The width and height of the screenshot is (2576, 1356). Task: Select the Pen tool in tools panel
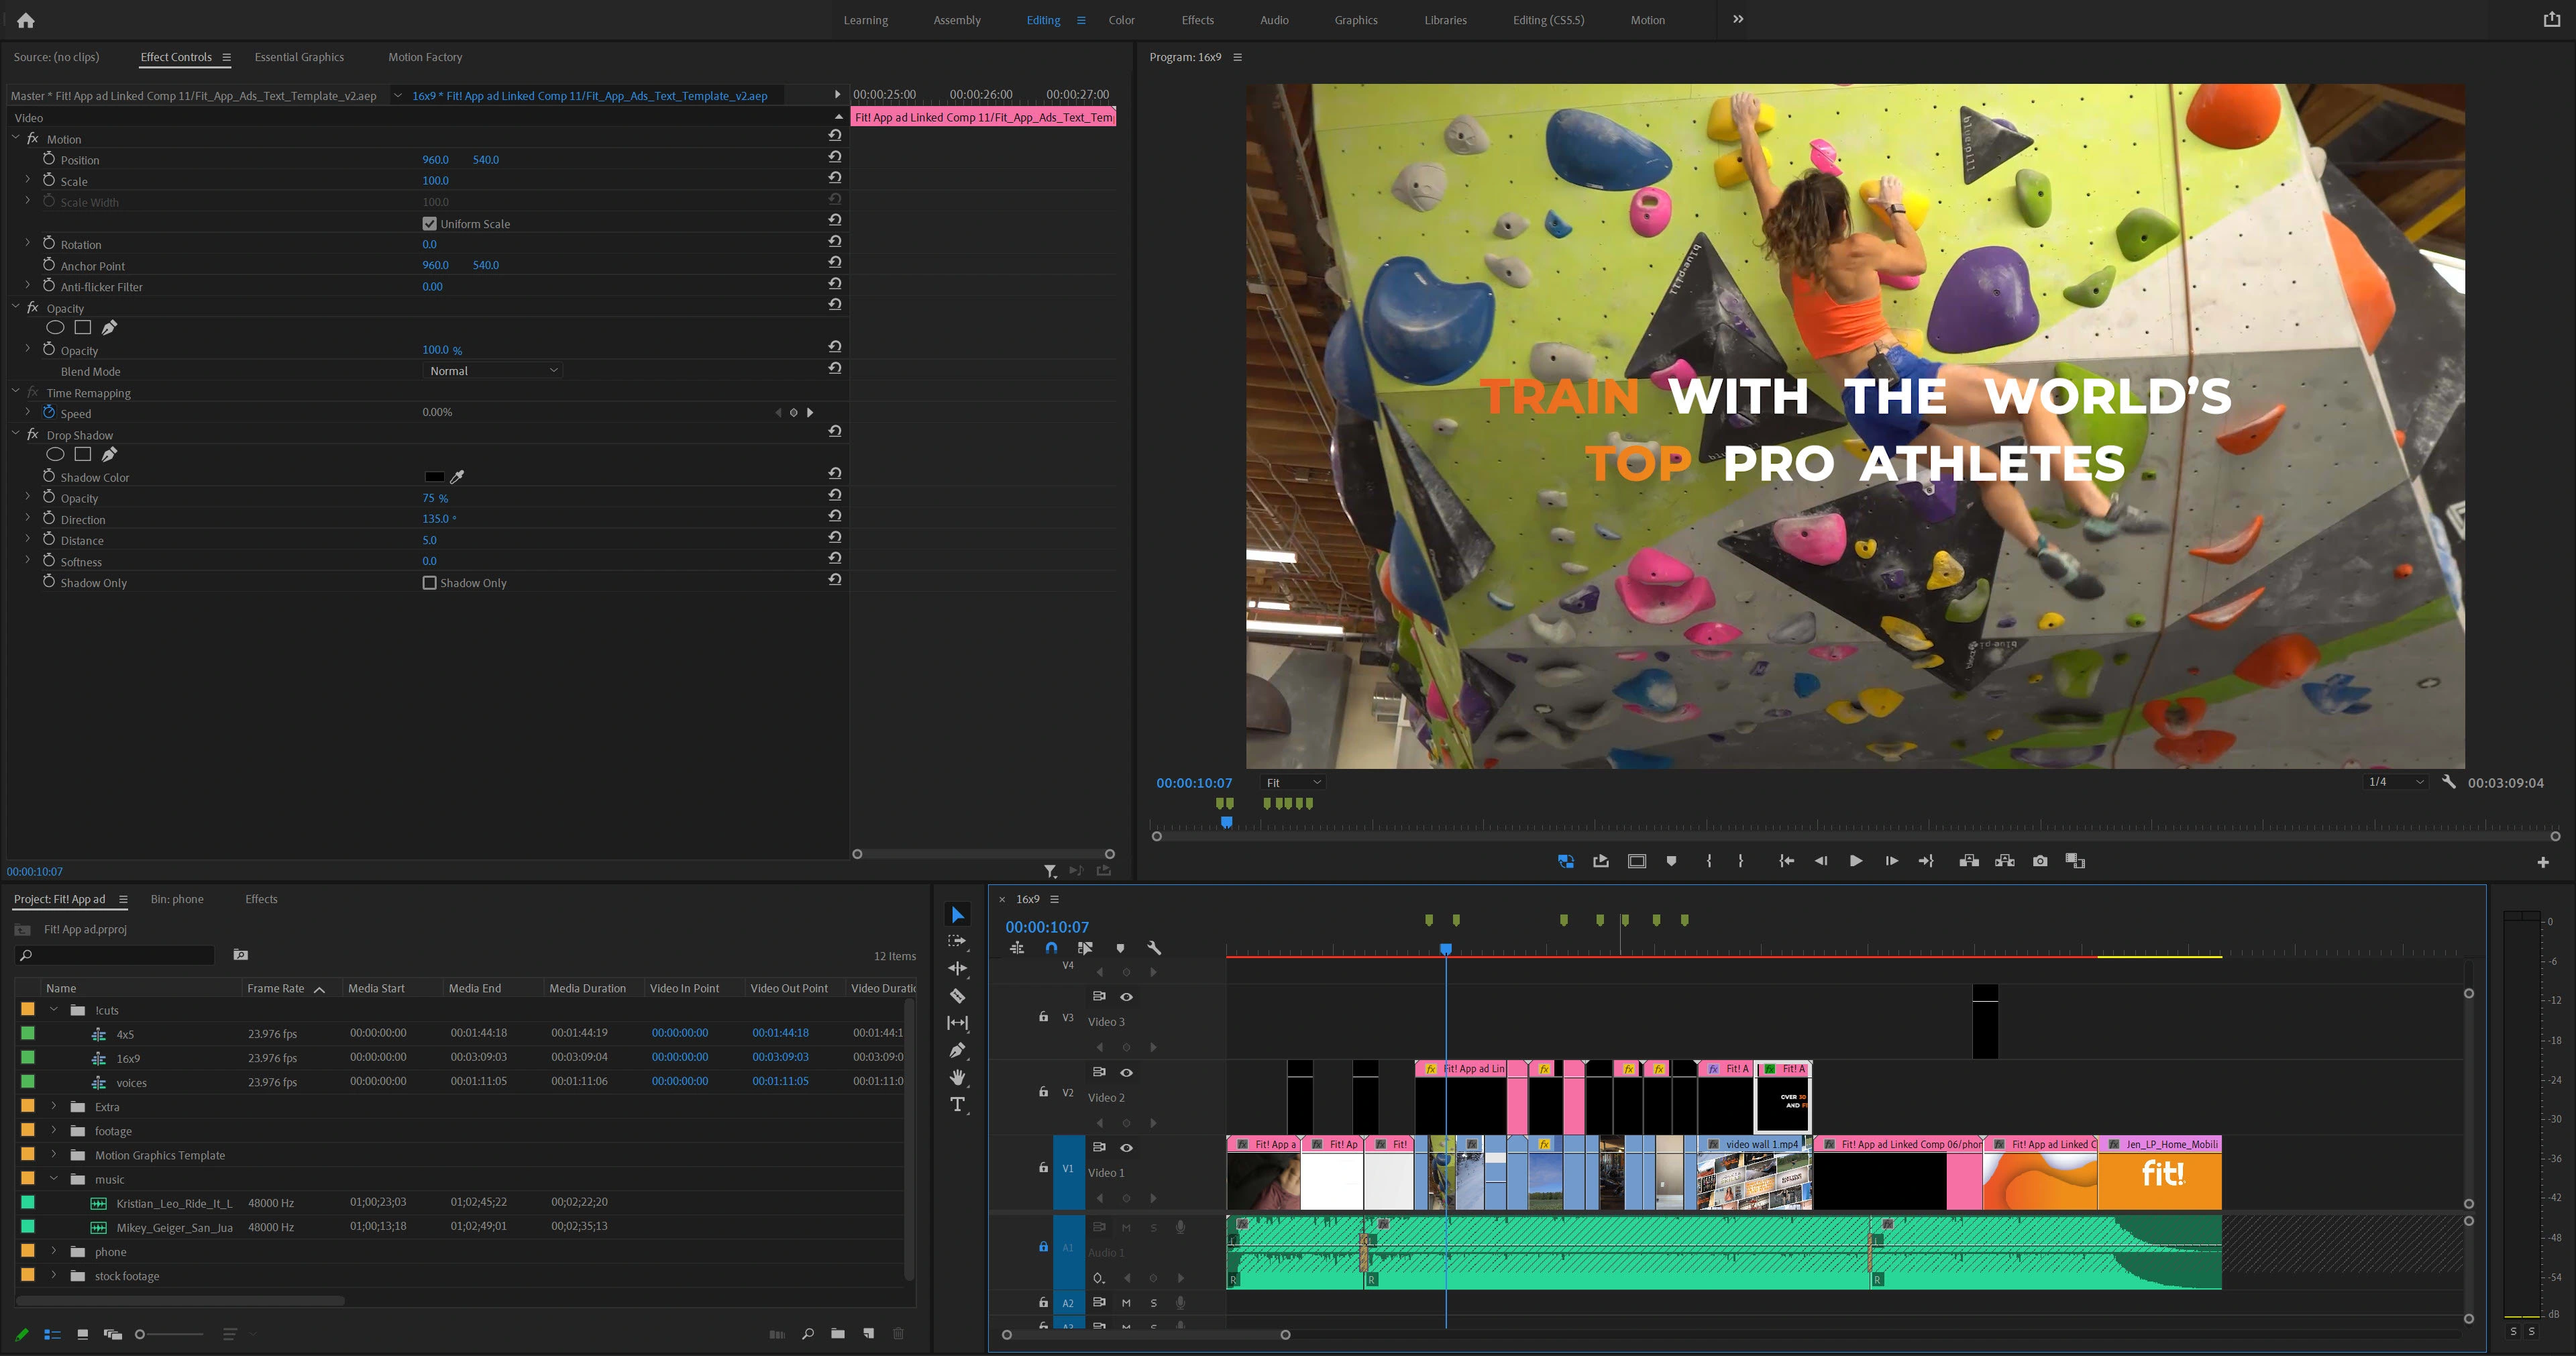click(957, 1050)
